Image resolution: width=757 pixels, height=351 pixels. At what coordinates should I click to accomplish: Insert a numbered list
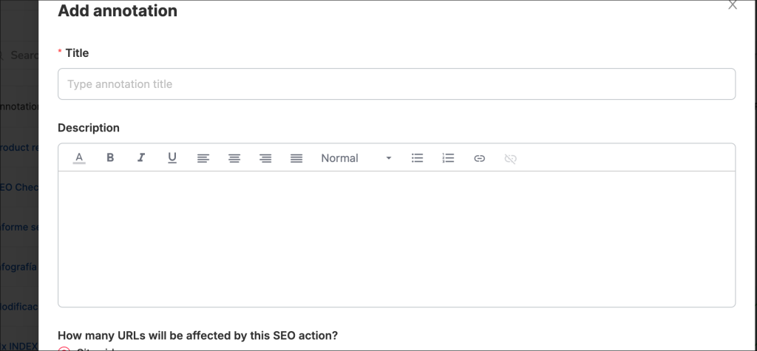click(x=448, y=158)
